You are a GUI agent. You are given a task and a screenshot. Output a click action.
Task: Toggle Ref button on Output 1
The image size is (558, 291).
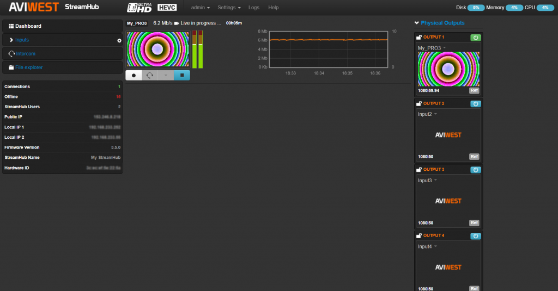click(474, 91)
